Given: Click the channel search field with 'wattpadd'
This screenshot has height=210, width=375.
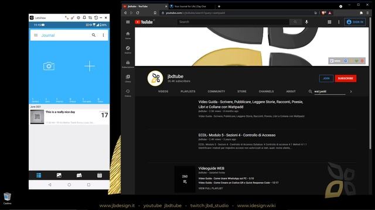Looking at the screenshot, I should click(x=330, y=92).
